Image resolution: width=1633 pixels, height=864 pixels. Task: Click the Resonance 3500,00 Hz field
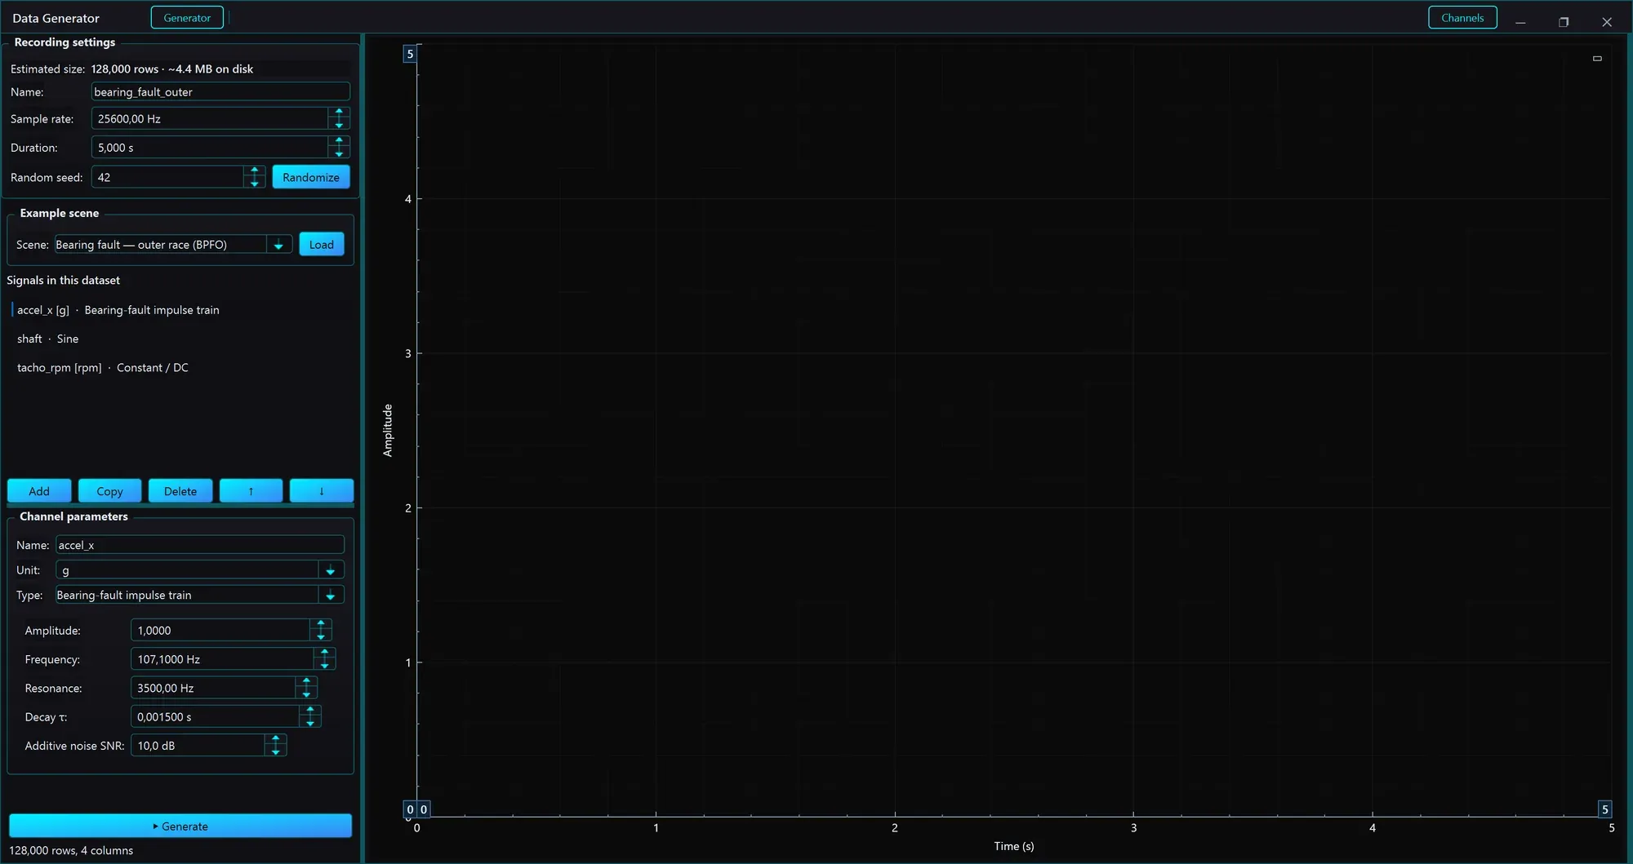[213, 689]
